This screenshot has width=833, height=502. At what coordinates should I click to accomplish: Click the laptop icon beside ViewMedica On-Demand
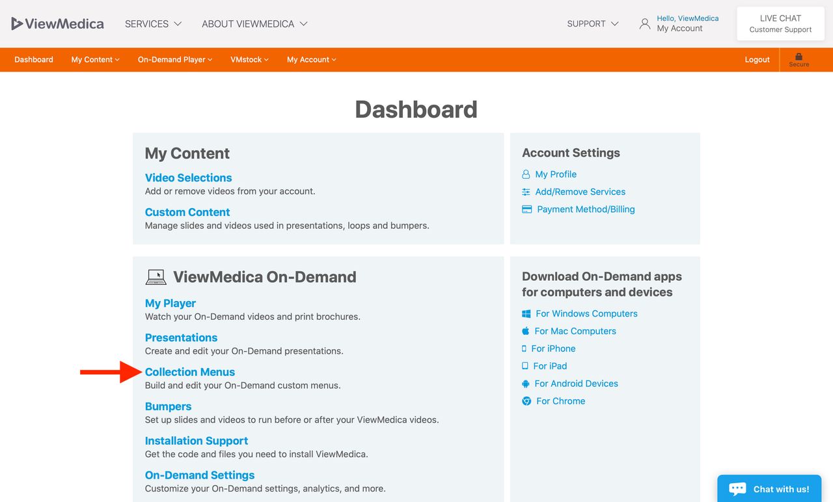(156, 277)
